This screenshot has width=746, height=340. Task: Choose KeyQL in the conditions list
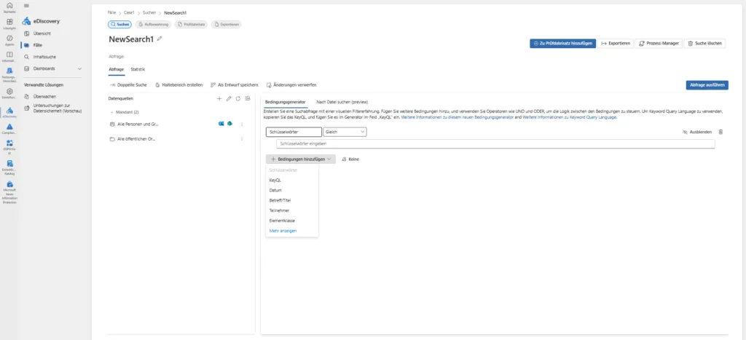click(x=275, y=180)
